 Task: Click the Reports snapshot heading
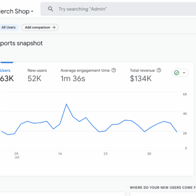tap(21, 43)
